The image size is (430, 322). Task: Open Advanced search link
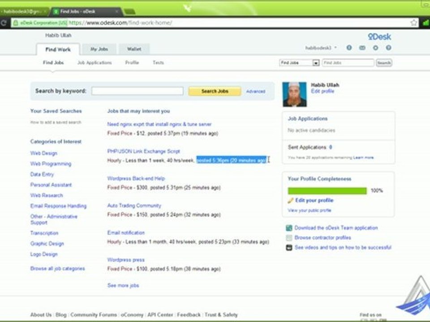[256, 91]
